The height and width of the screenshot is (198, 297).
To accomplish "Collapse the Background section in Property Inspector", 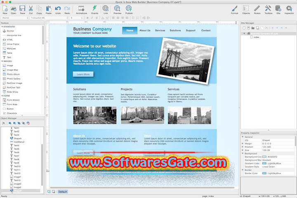I will click(x=243, y=153).
